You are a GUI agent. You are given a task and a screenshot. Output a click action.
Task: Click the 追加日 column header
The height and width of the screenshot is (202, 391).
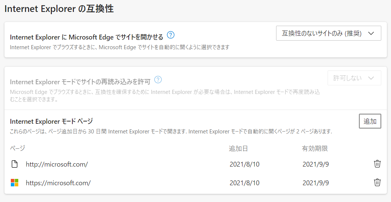tap(238, 149)
